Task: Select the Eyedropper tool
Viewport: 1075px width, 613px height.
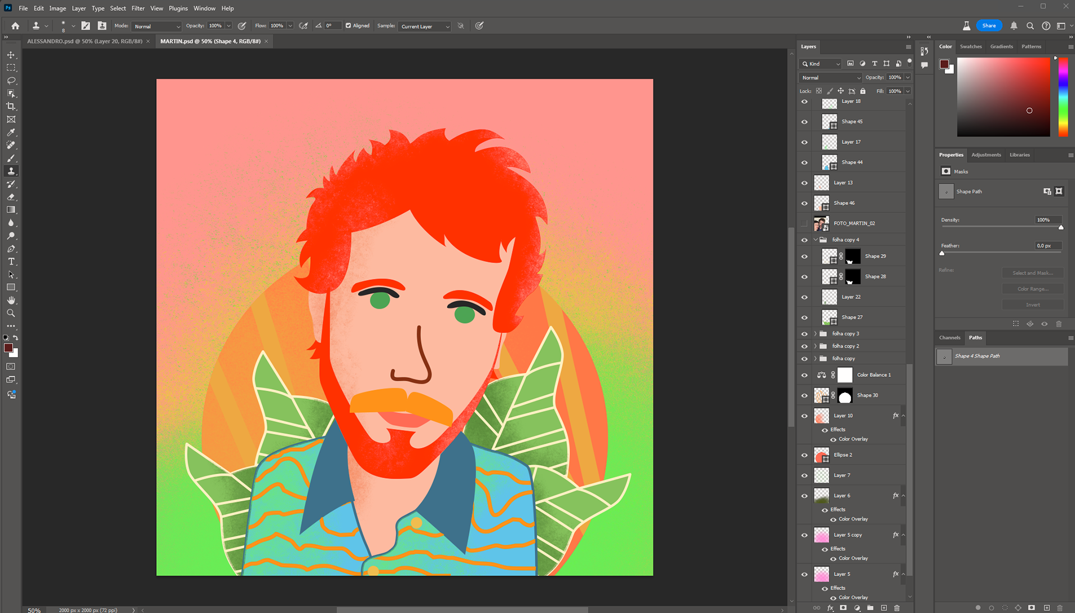Action: tap(11, 133)
